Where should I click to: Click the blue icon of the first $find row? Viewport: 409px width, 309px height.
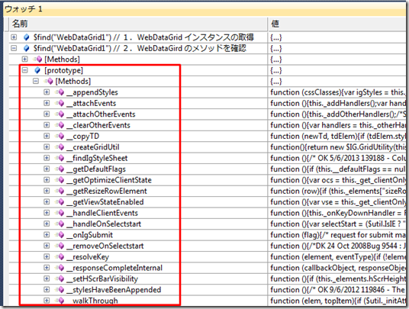pos(27,37)
